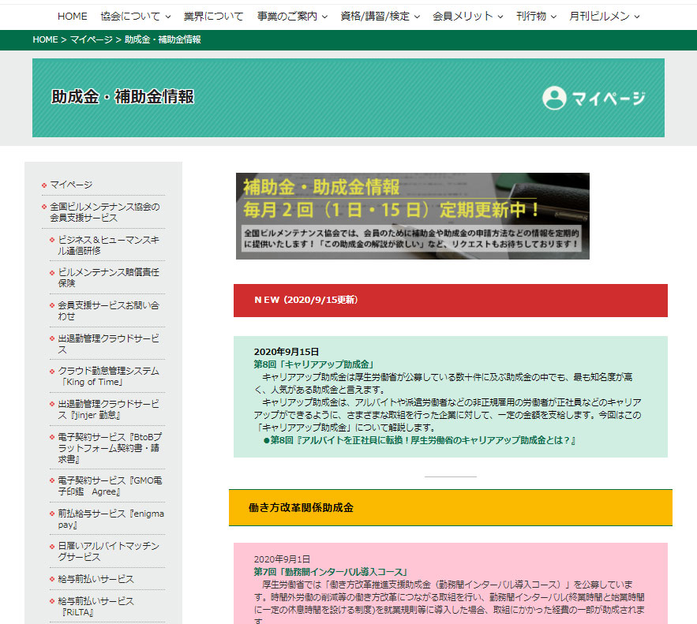Viewport: 697px width, 624px height.
Task: Go to HOME in top navigation
Action: click(x=73, y=16)
